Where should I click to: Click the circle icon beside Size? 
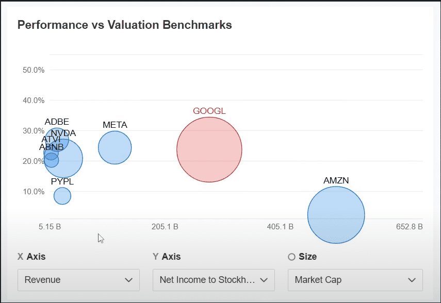pos(291,257)
